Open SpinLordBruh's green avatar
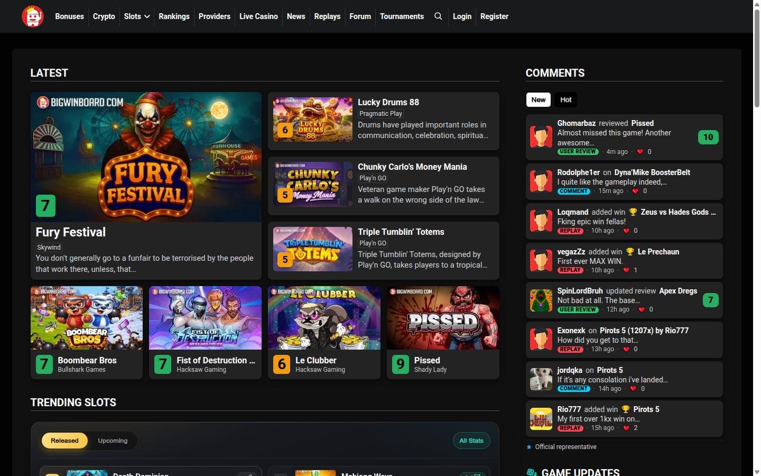 tap(541, 300)
